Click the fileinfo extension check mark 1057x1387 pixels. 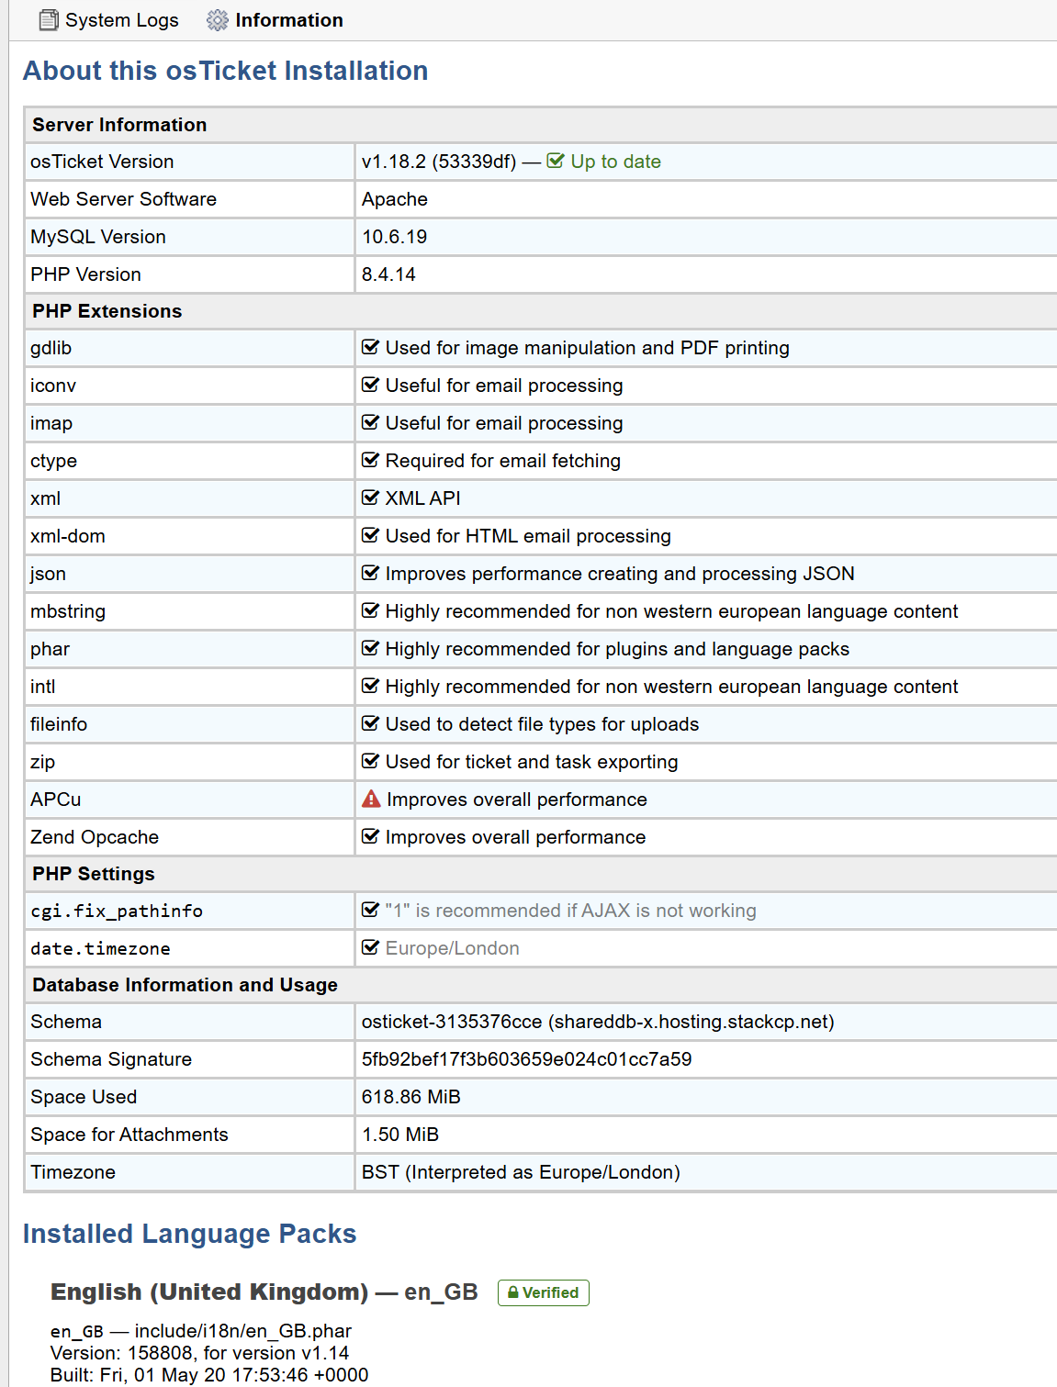point(370,723)
